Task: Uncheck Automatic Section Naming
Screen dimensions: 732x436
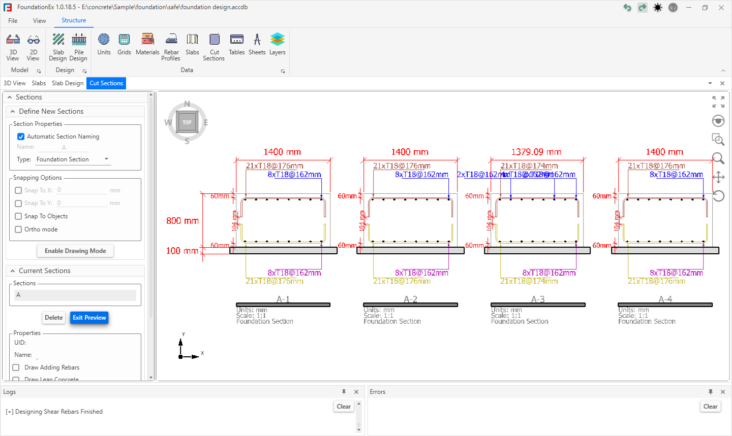Action: coord(21,137)
